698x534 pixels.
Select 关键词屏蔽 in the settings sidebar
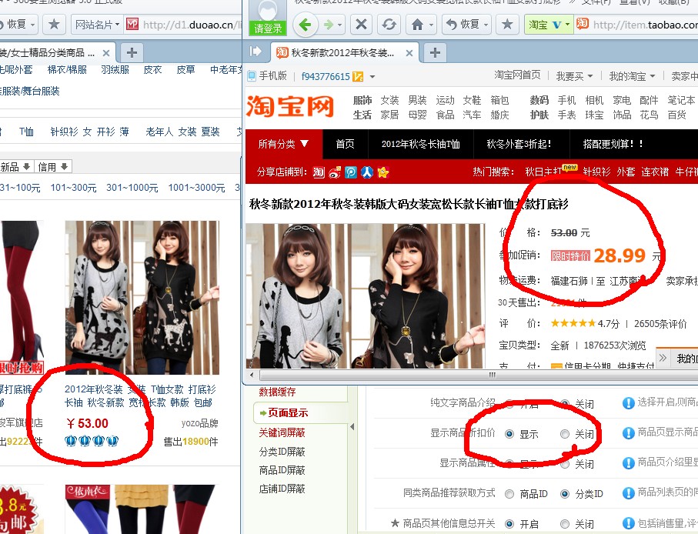pos(282,432)
